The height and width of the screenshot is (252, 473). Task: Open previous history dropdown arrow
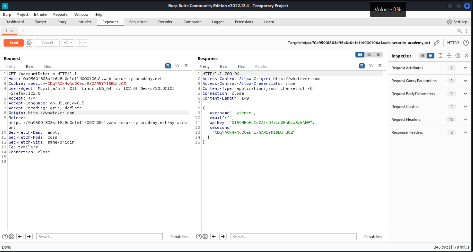pos(71,43)
